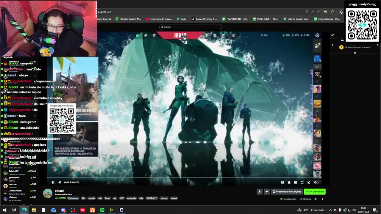
Task: Click the add friend icon in game sidebar
Action: (317, 45)
